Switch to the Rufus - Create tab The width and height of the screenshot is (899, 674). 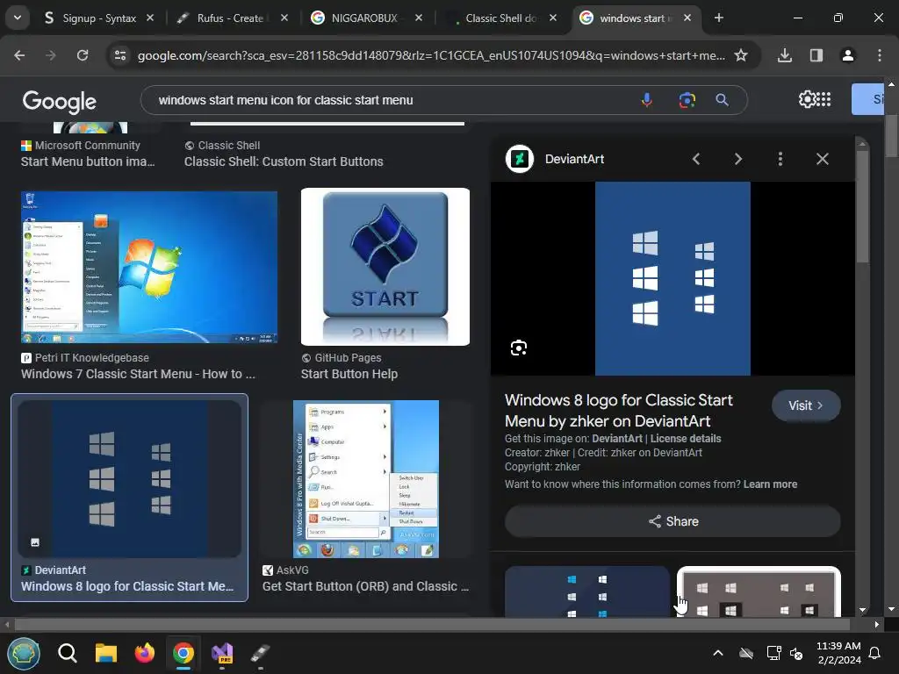tap(229, 18)
